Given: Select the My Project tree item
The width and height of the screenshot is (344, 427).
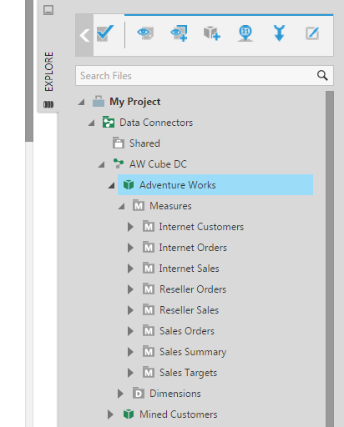Looking at the screenshot, I should click(x=135, y=102).
